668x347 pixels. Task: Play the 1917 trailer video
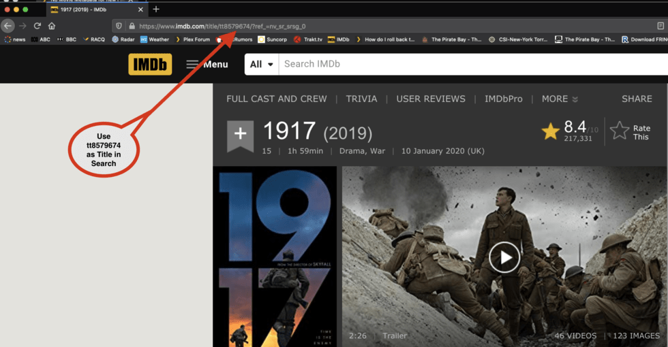point(504,257)
